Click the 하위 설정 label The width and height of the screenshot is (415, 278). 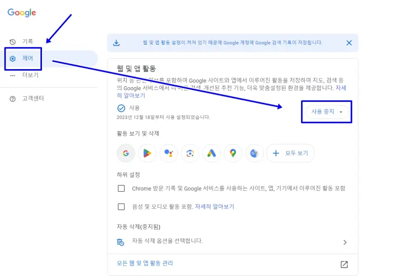[x=128, y=175]
